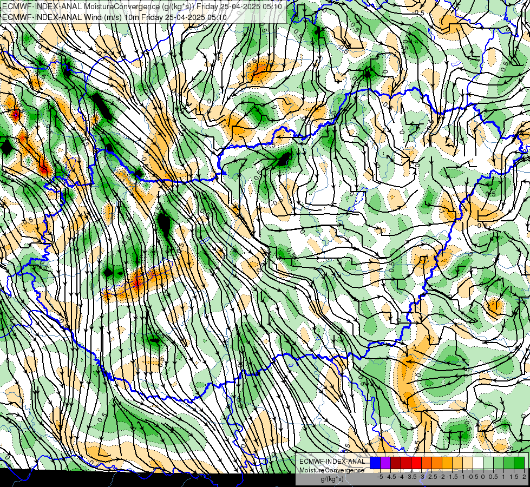Click the '-5' legend scale value
The image size is (530, 487).
point(380,477)
